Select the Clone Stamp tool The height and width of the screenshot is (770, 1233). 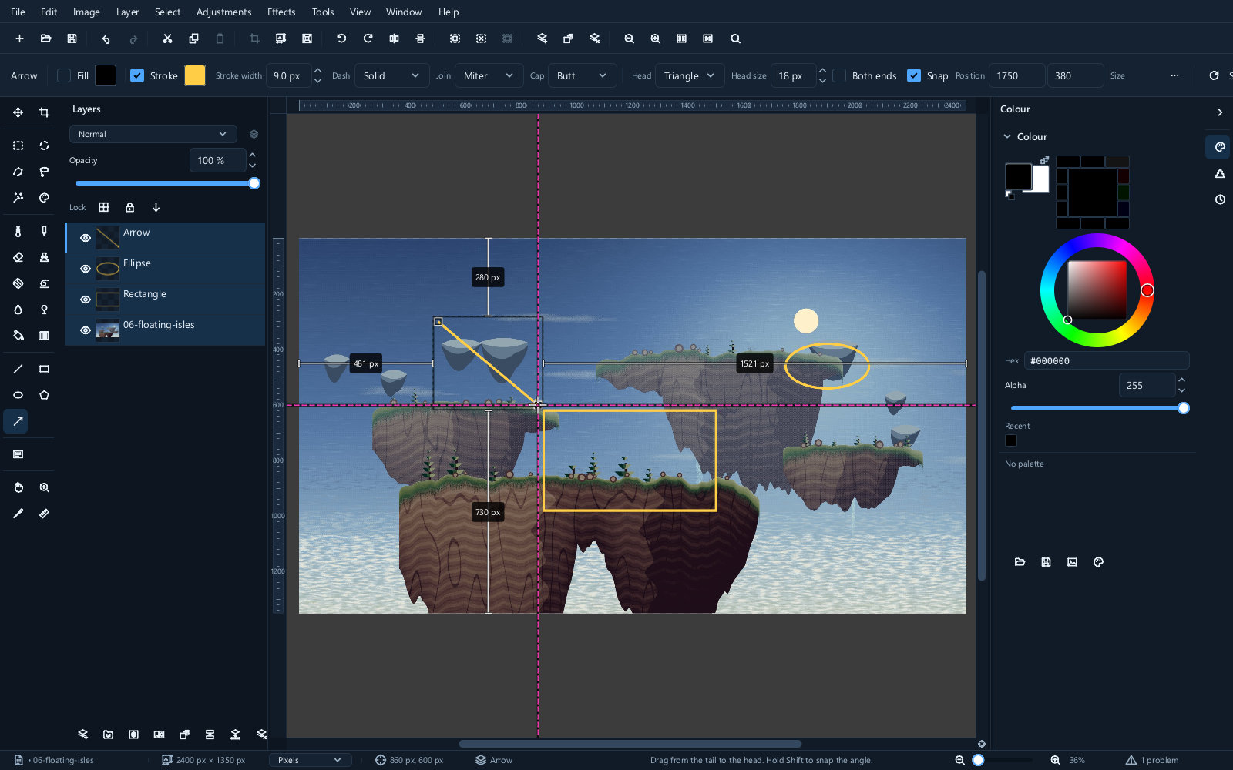point(44,257)
